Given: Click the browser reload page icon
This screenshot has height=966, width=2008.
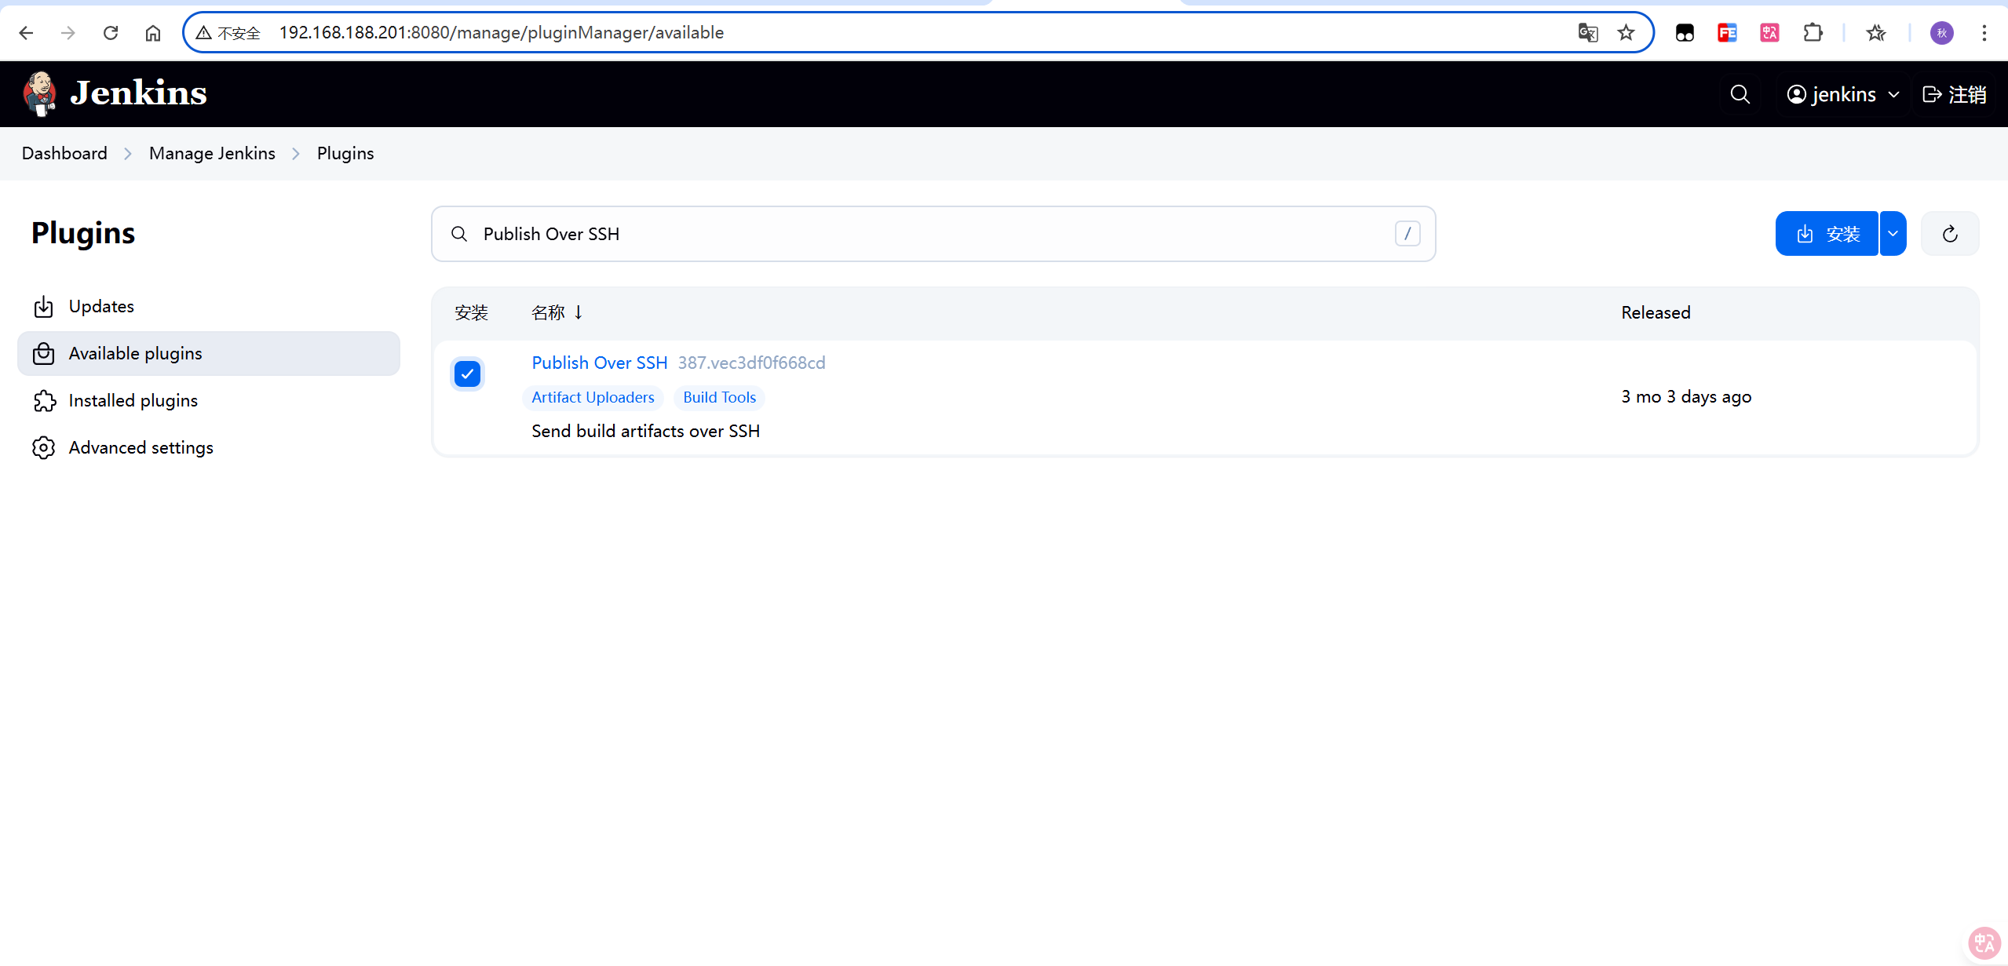Looking at the screenshot, I should click(111, 33).
